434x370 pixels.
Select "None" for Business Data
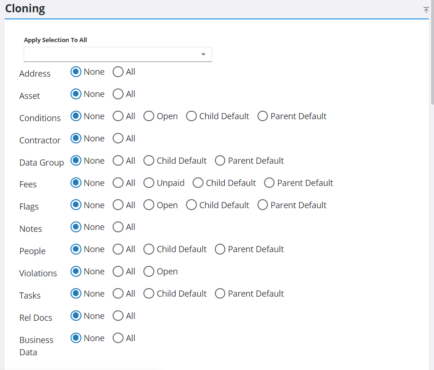pyautogui.click(x=76, y=338)
